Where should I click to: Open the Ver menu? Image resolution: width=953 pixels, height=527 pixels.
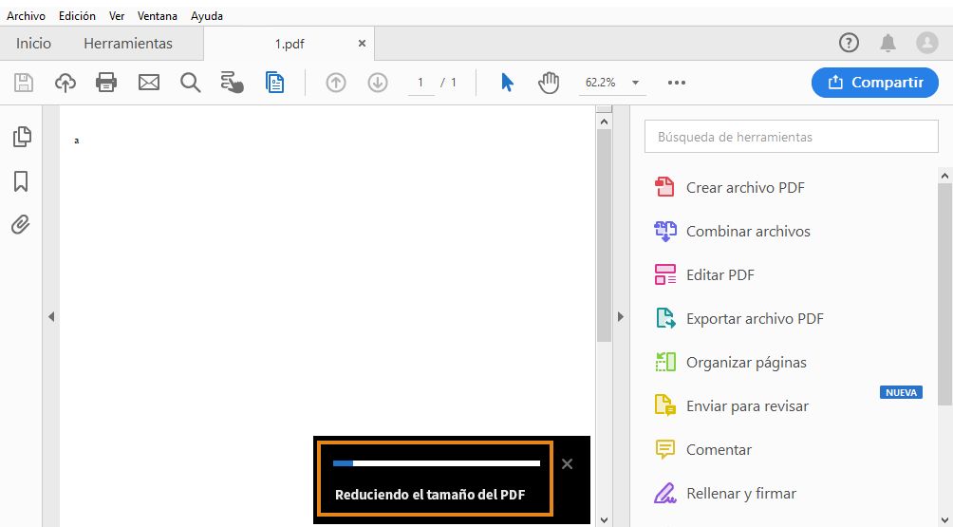pos(117,16)
